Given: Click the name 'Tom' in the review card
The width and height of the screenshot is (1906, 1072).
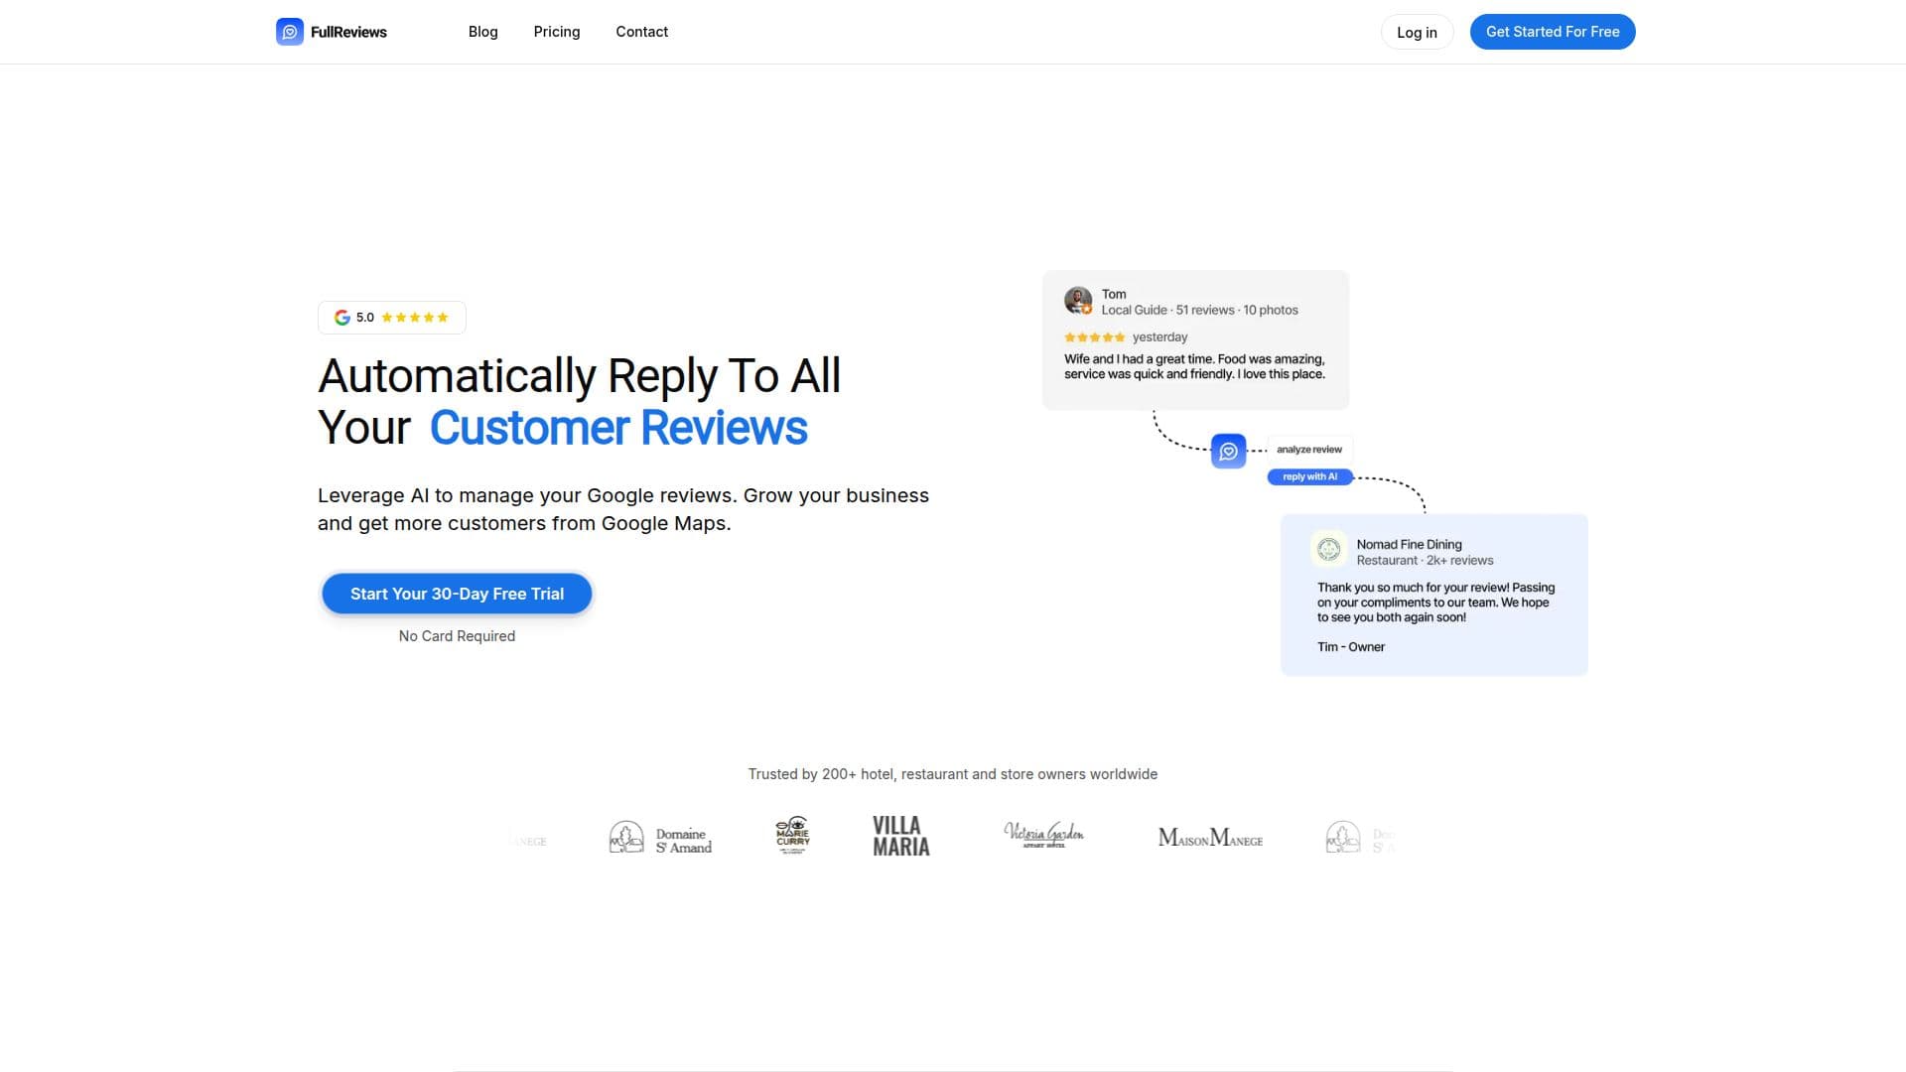Looking at the screenshot, I should pyautogui.click(x=1114, y=294).
